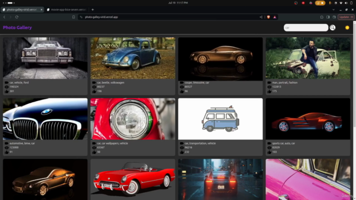Click the tag icon on BMW card
Image resolution: width=356 pixels, height=200 pixels.
(7, 143)
